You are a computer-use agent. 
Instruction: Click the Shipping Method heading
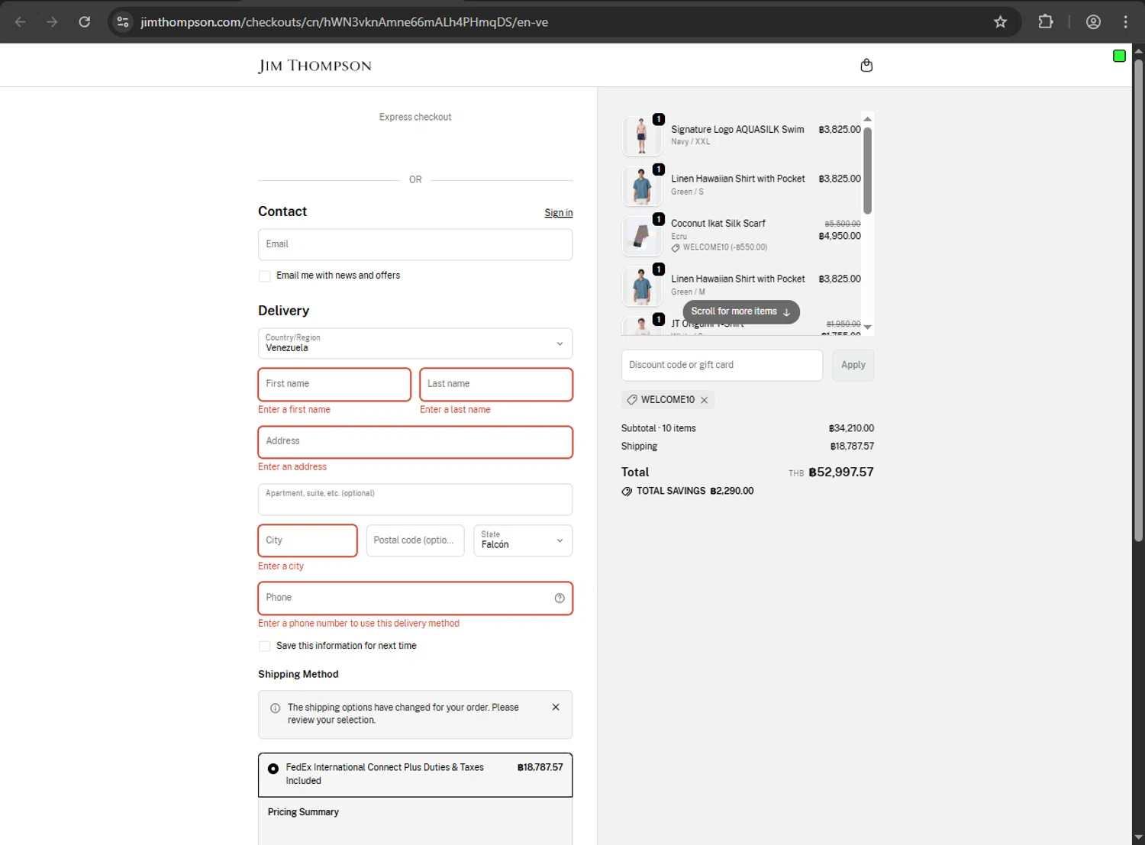[298, 675]
